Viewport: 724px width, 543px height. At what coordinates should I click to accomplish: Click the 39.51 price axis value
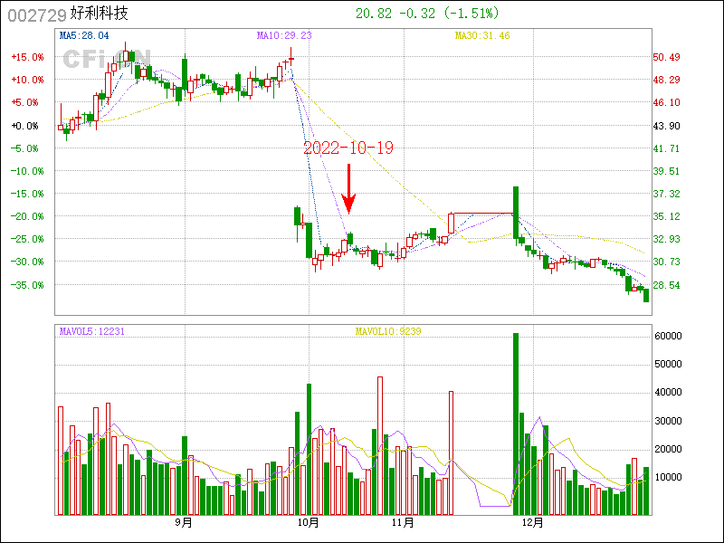pyautogui.click(x=666, y=171)
